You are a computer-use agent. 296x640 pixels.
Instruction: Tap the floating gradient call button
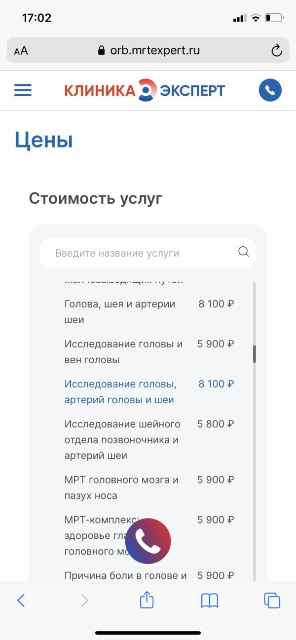tap(148, 541)
